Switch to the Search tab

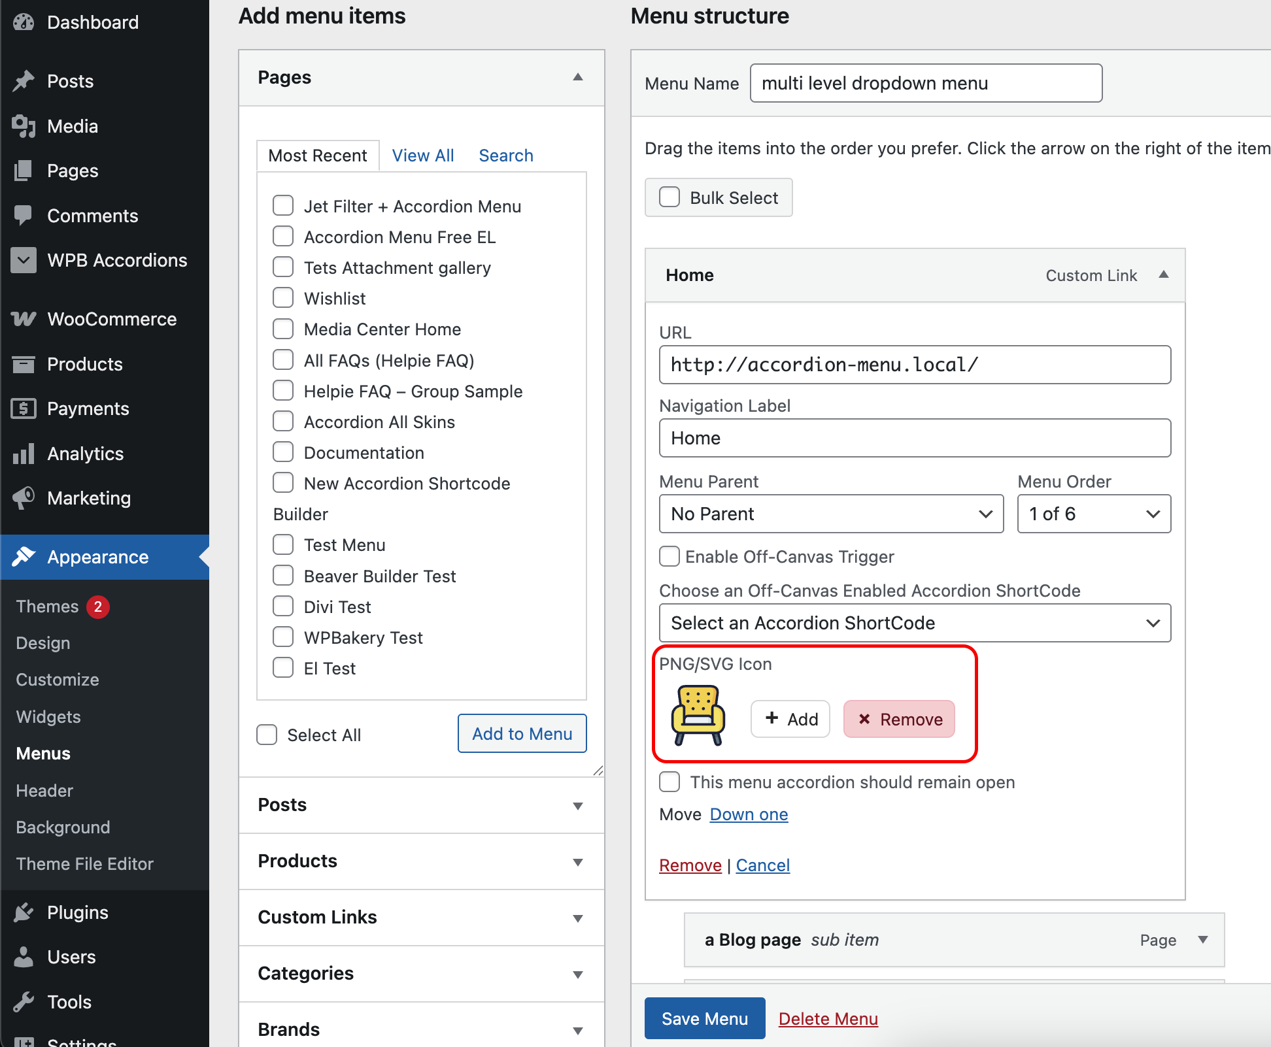tap(506, 156)
